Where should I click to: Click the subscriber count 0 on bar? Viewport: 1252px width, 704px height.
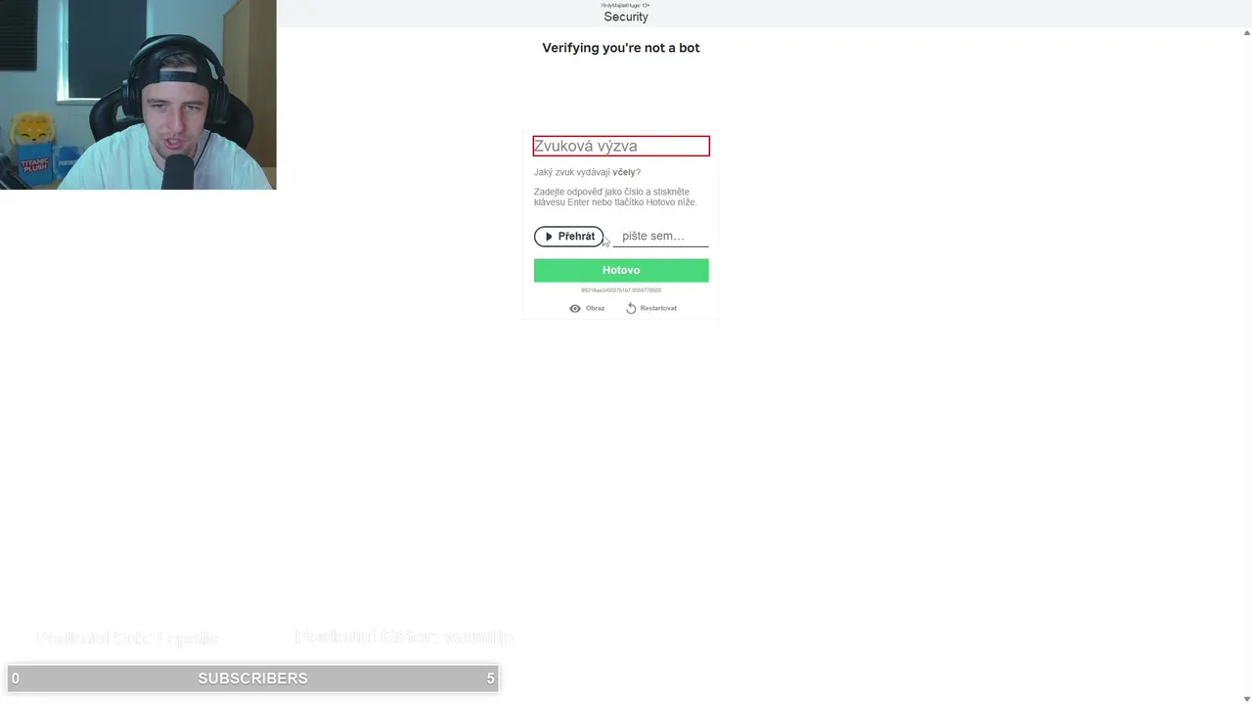(15, 678)
